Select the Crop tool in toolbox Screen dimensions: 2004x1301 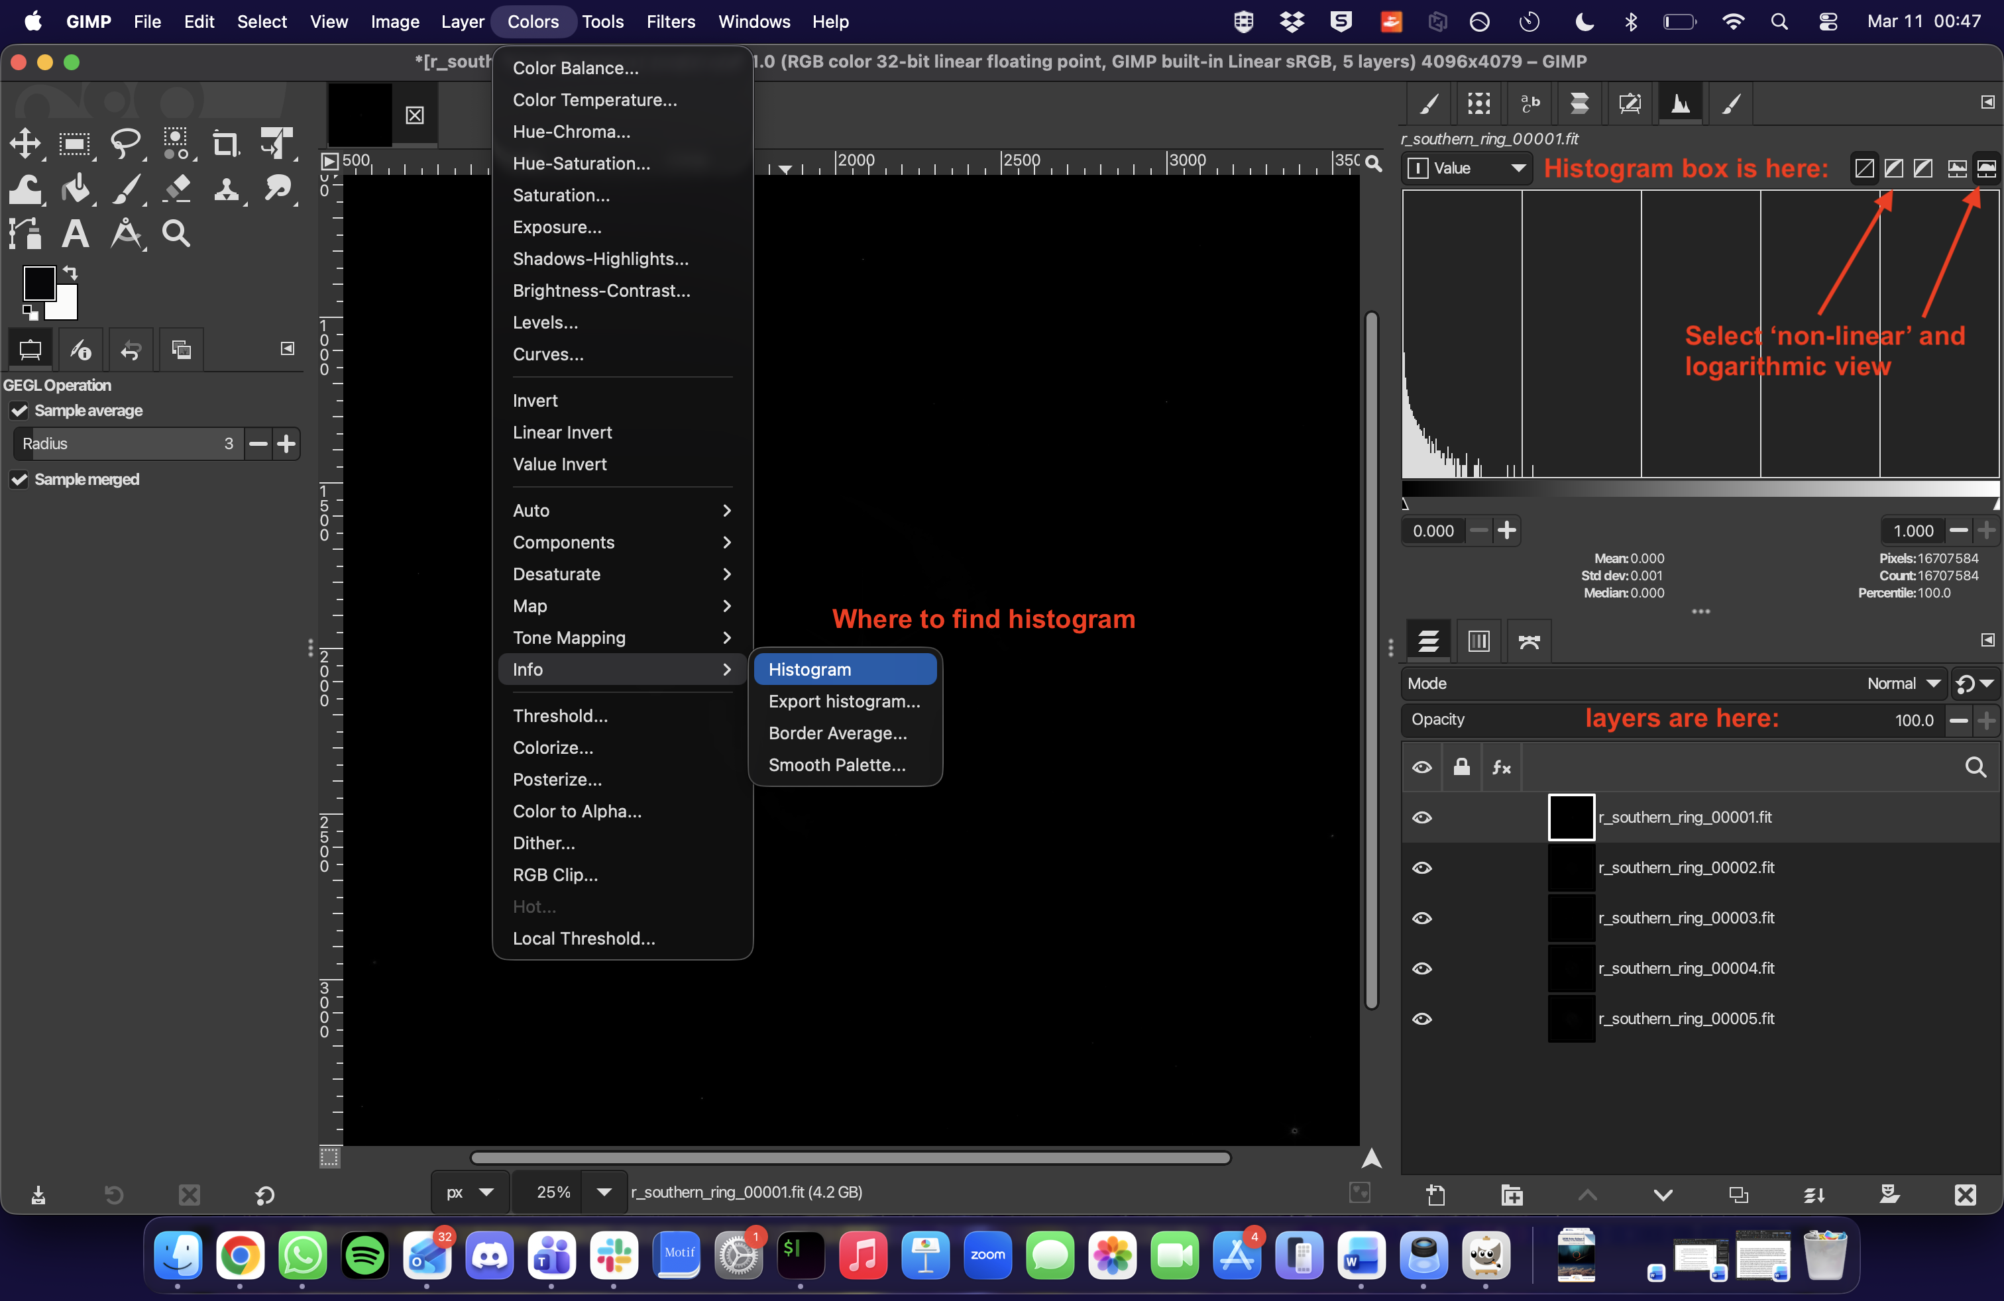[225, 145]
